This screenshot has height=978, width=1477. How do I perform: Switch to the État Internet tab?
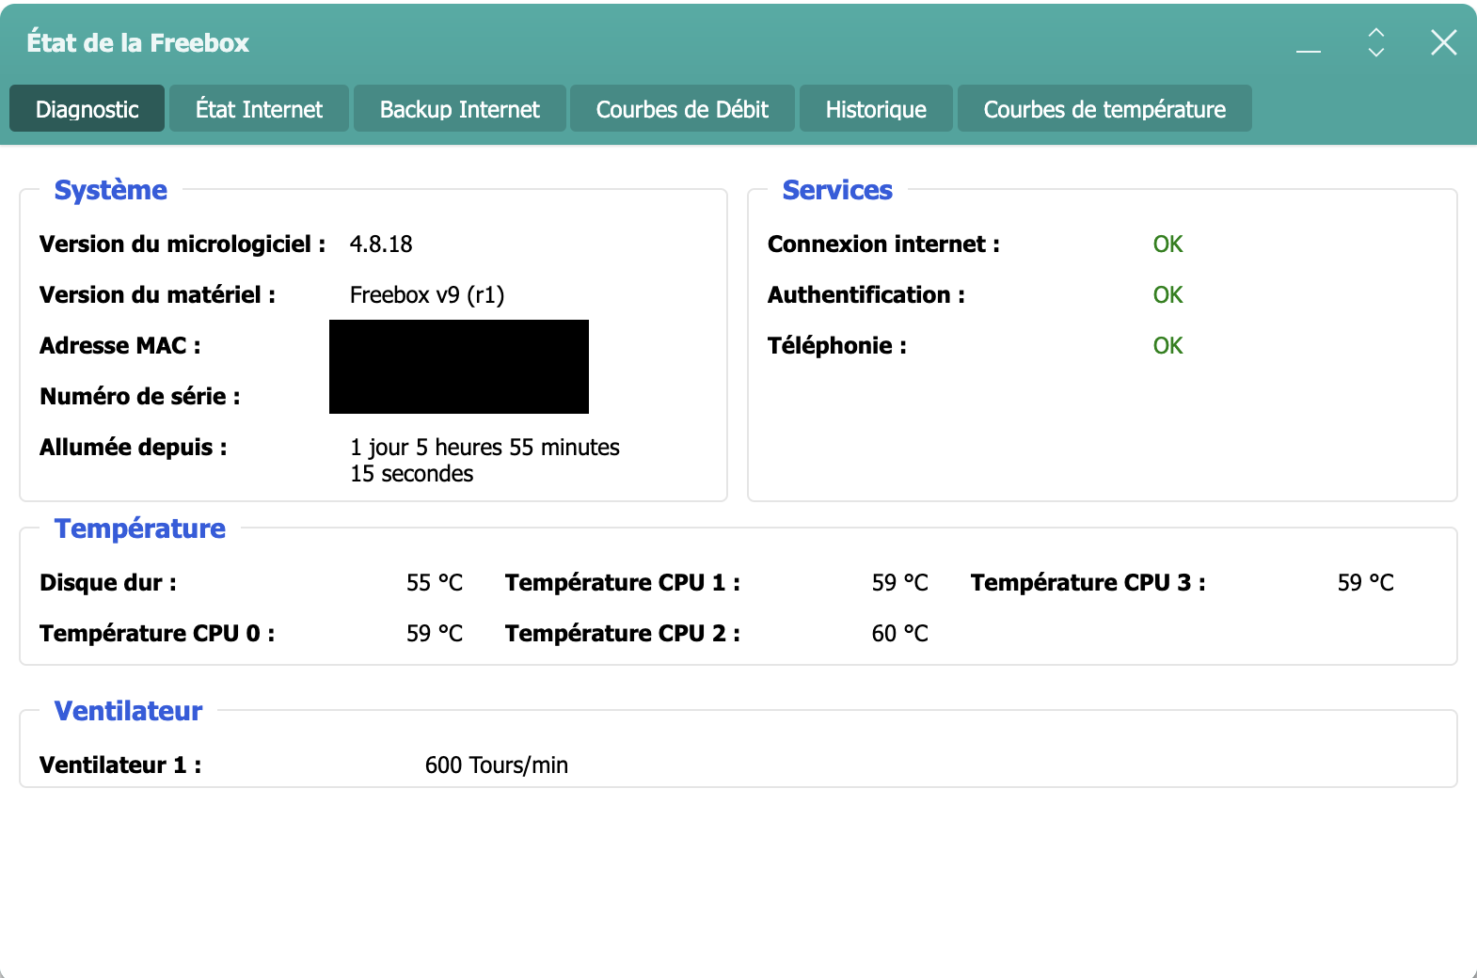(259, 109)
